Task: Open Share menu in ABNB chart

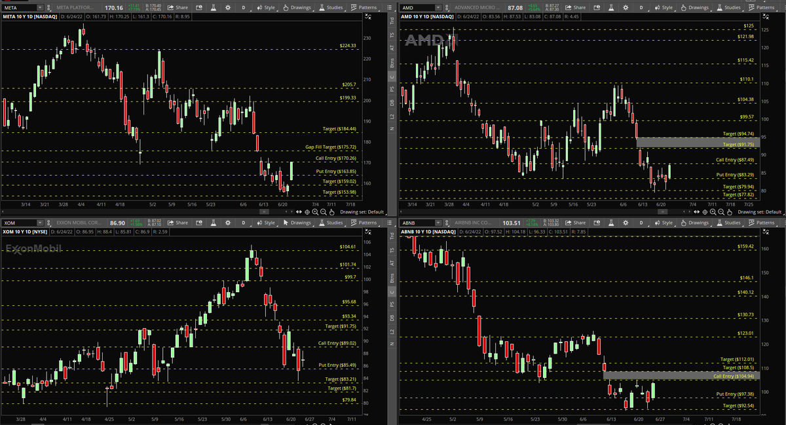Action: pyautogui.click(x=575, y=223)
